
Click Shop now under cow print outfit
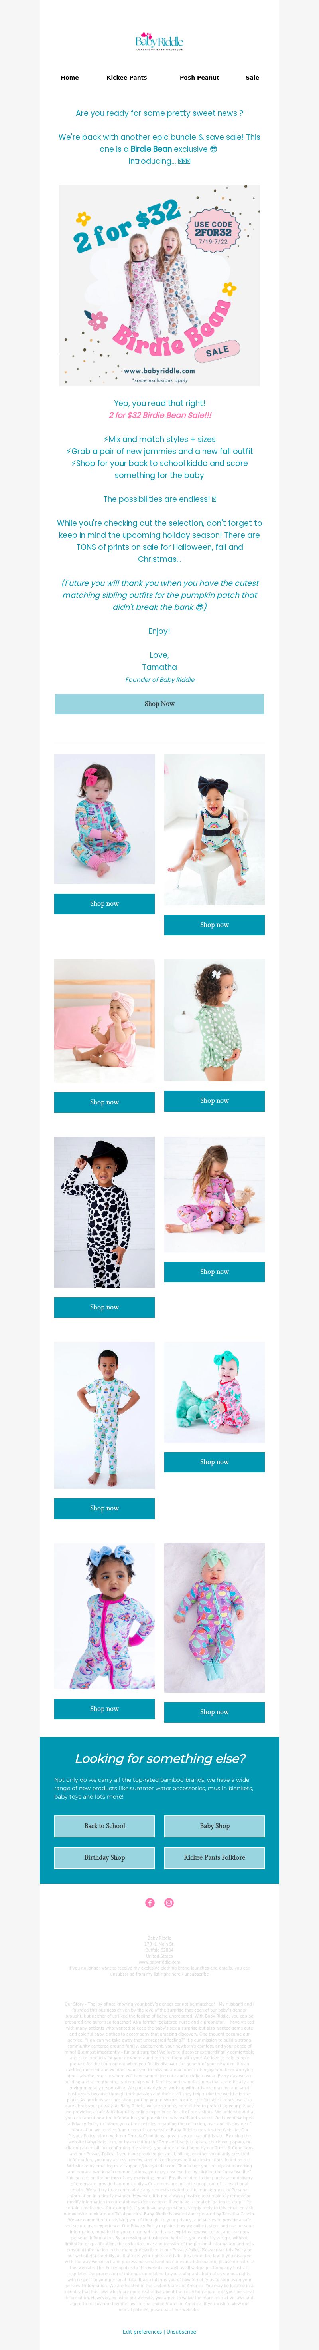(x=104, y=1307)
